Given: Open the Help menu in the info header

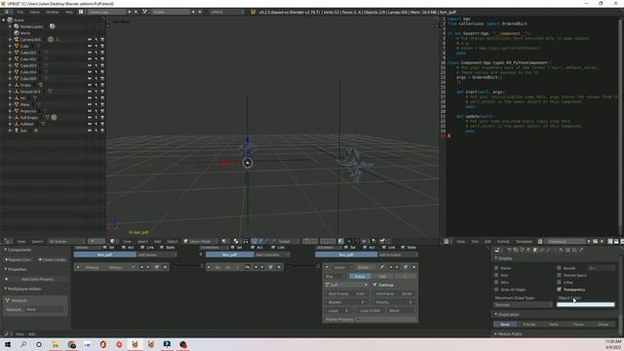Looking at the screenshot, I should [x=69, y=13].
